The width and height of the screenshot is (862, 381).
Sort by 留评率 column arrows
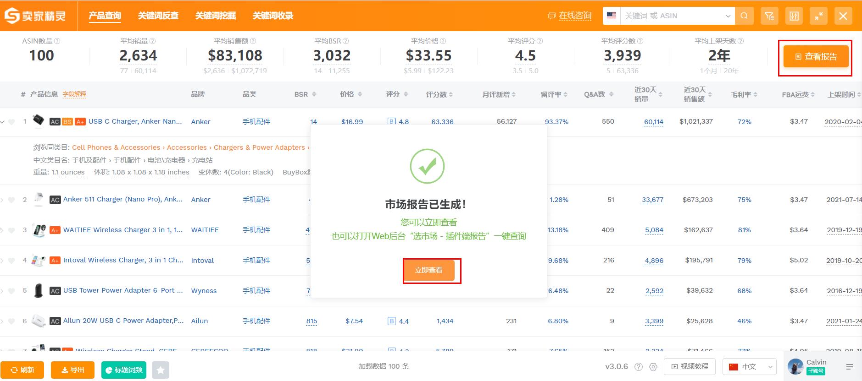[x=566, y=94]
